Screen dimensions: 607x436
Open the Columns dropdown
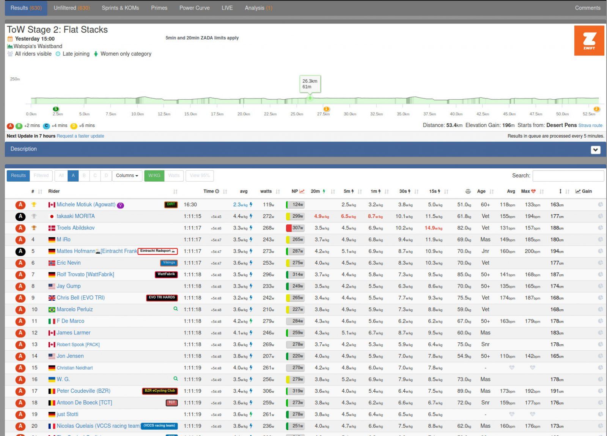point(127,176)
